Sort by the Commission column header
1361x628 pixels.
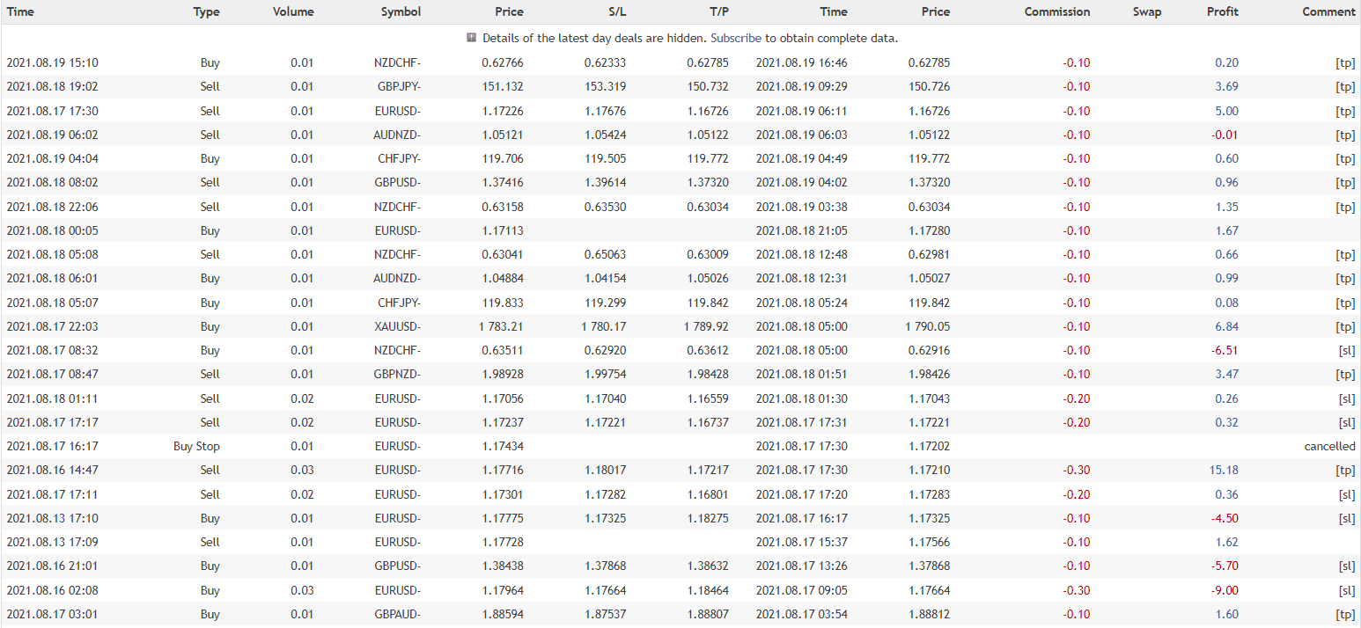click(1056, 11)
